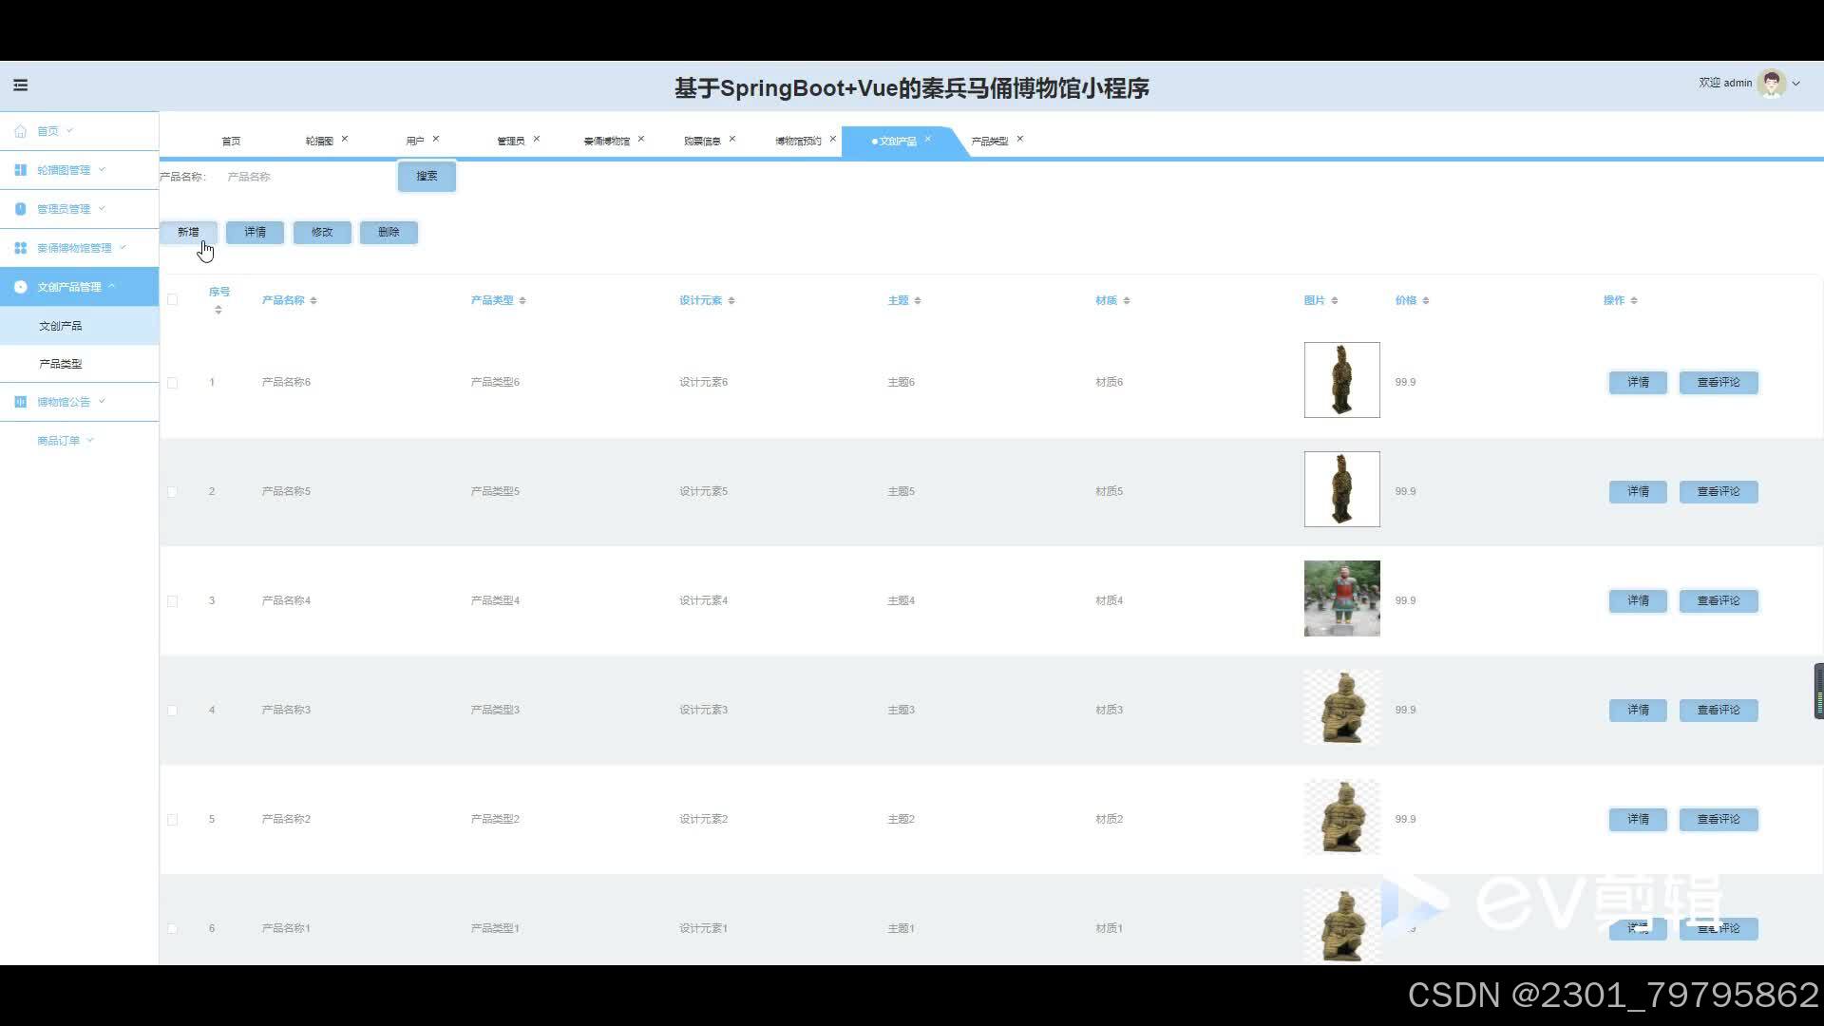Expand the 博物馆公告 sidebar menu
This screenshot has width=1824, height=1026.
64,402
